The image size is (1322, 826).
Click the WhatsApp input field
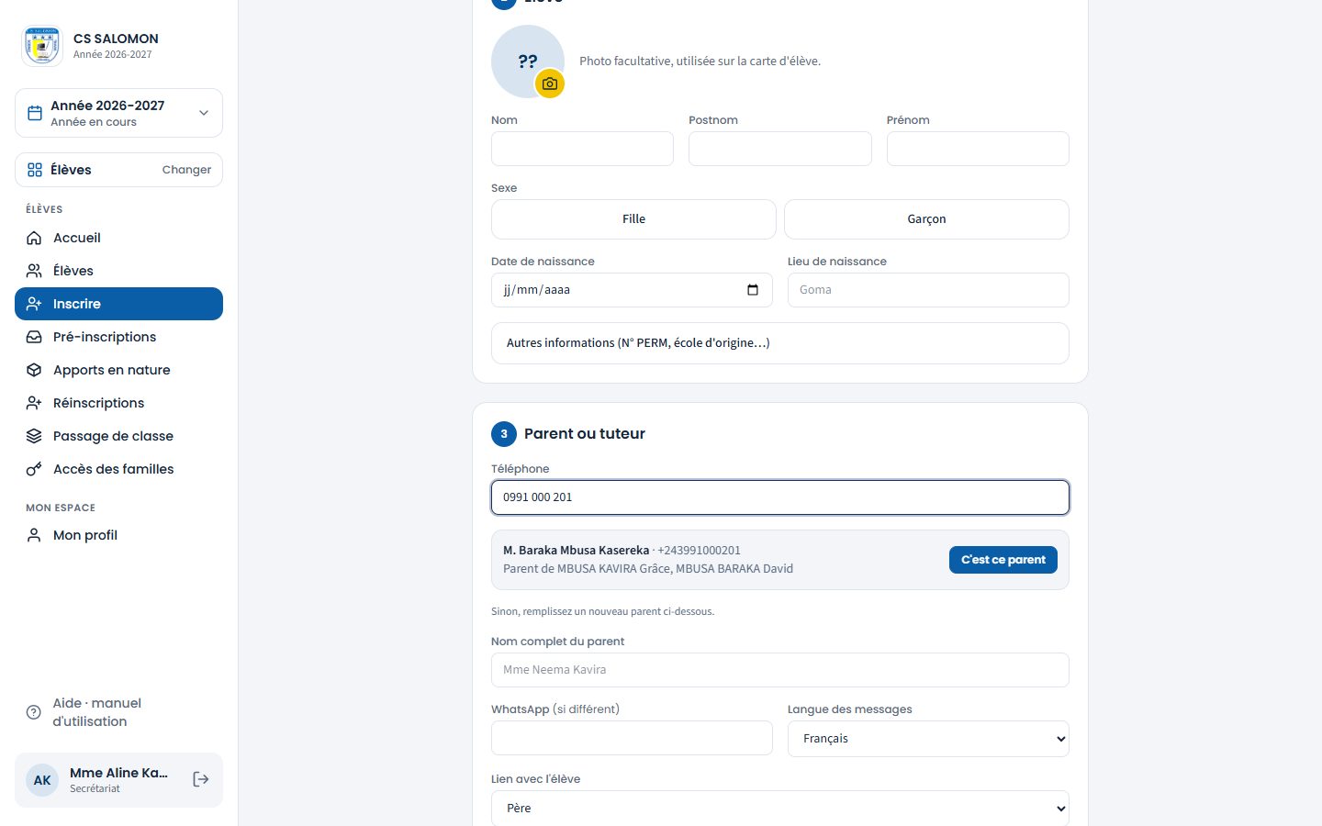tap(632, 738)
